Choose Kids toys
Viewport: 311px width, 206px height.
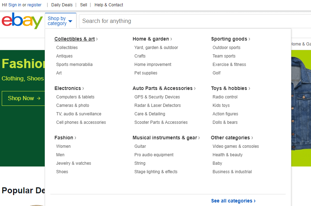[x=221, y=105]
